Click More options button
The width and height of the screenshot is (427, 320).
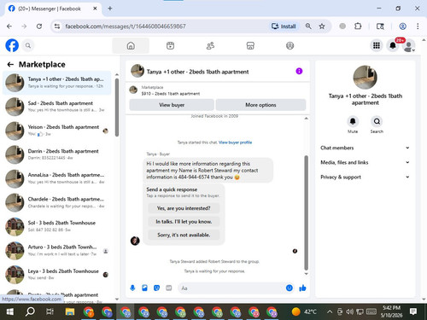tap(260, 105)
